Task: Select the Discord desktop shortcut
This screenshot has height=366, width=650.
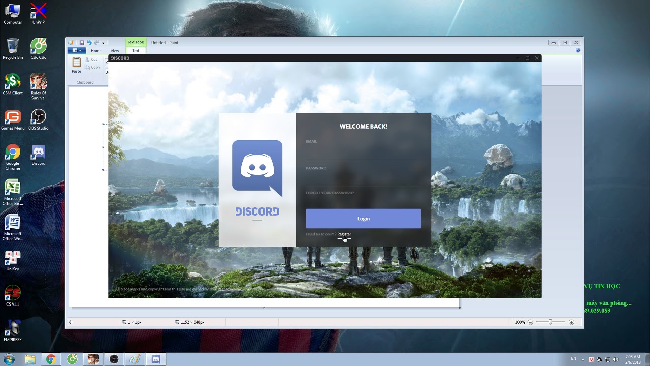Action: tap(39, 155)
